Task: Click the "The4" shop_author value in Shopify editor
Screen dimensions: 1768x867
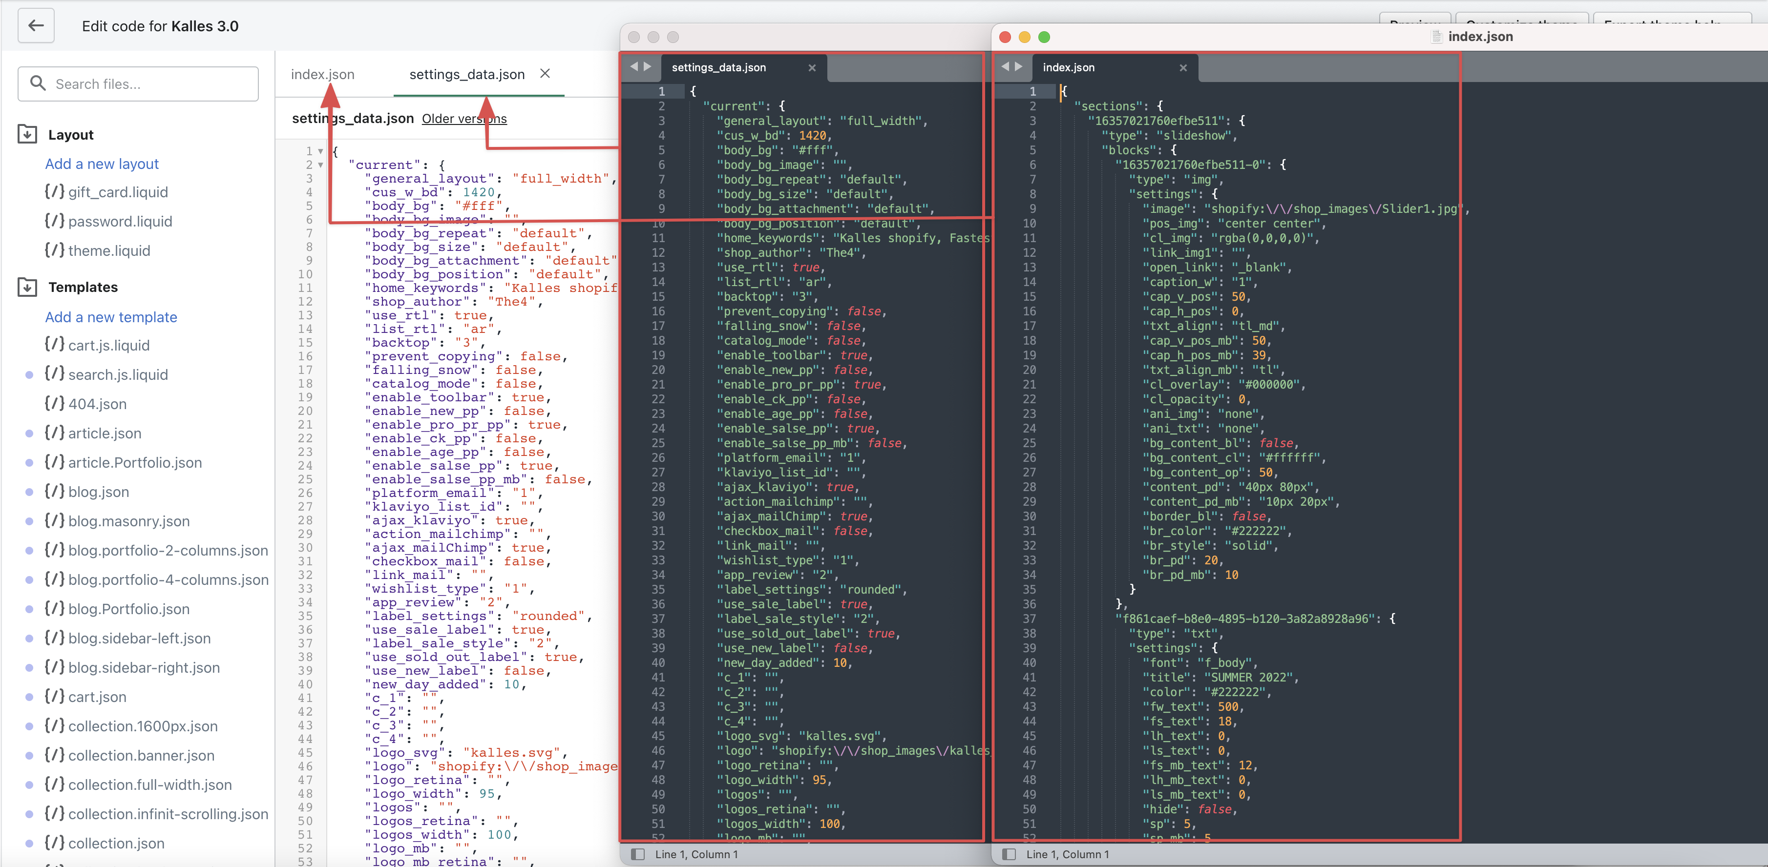Action: coord(511,302)
